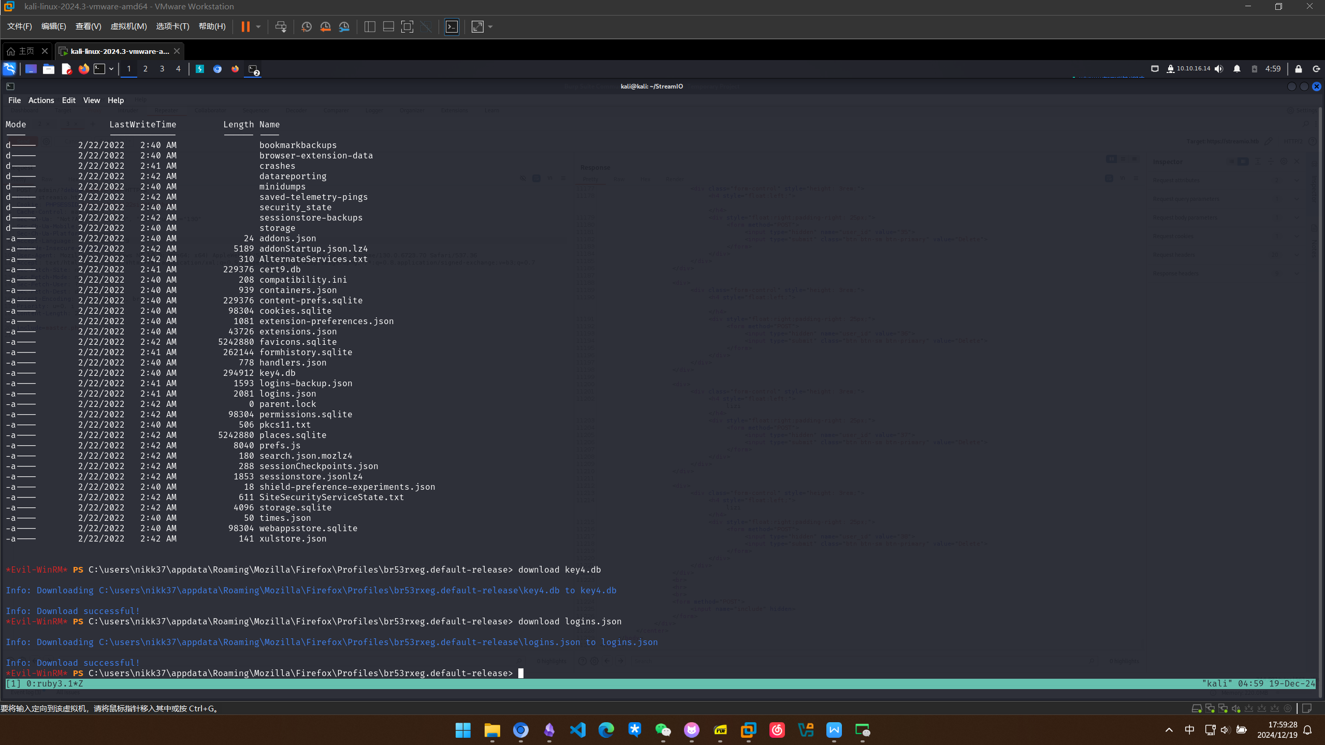Image resolution: width=1325 pixels, height=745 pixels.
Task: Pause the virtual machine
Action: point(245,27)
